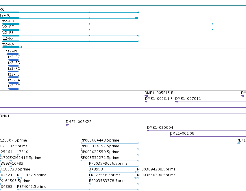The image size is (246, 191).
Task: Click the DME1-007C11 feature label
Action: 188,99
